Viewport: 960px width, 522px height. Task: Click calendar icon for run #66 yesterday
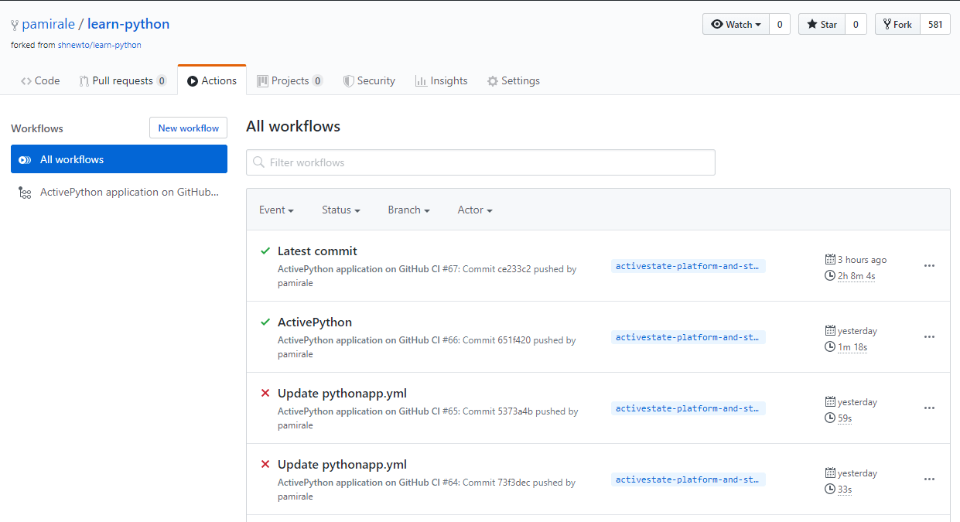(830, 331)
